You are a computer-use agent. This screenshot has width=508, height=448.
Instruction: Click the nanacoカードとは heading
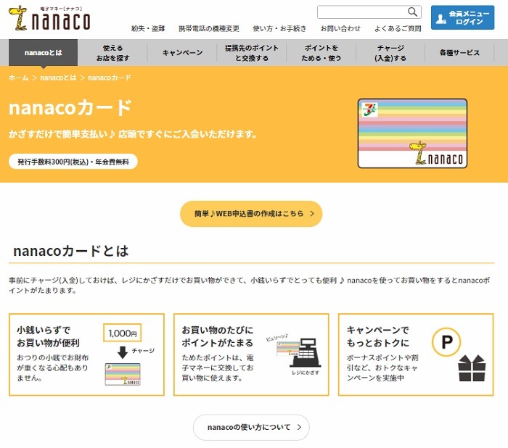(x=71, y=251)
